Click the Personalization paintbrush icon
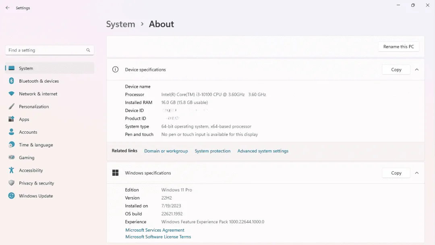The height and width of the screenshot is (245, 435). click(11, 106)
